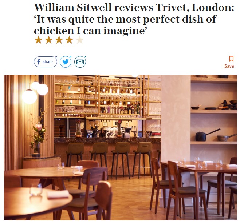
Task: Click the arrow on the email share icon
Action: (x=85, y=57)
